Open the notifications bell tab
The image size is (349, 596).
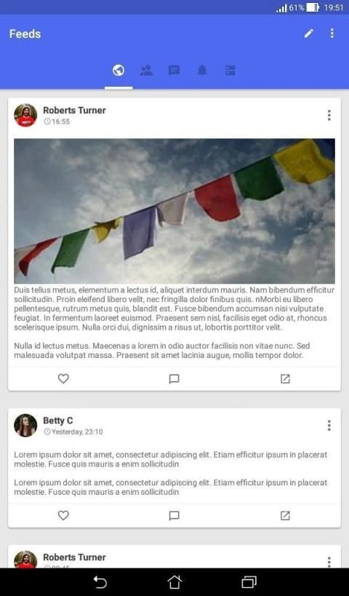click(x=202, y=71)
